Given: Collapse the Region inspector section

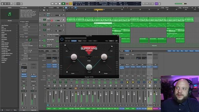Looking at the screenshot, I should [x=21, y=22].
